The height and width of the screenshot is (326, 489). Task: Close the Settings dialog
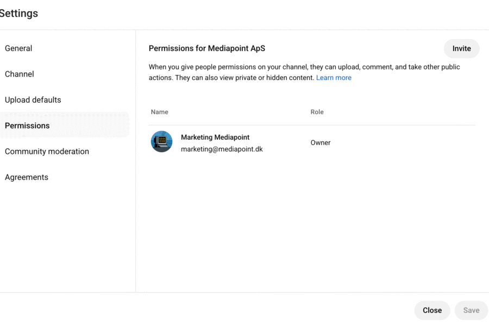432,310
